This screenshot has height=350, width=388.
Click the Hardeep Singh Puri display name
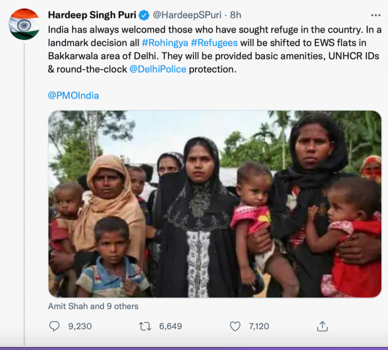tap(92, 14)
